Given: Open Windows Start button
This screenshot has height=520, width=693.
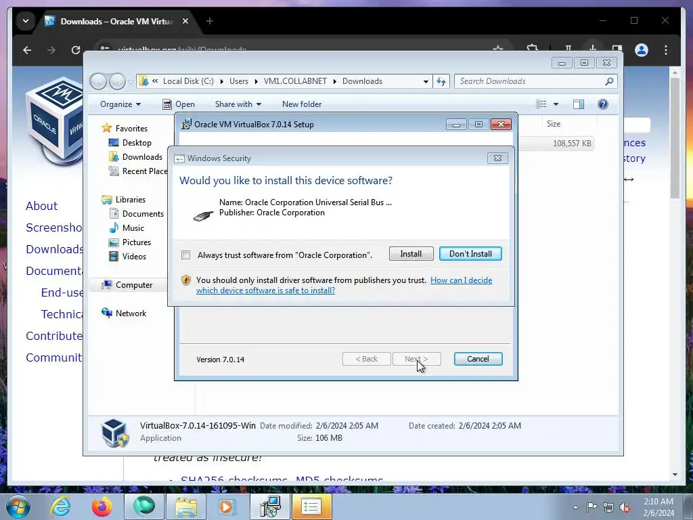Looking at the screenshot, I should pos(18,506).
